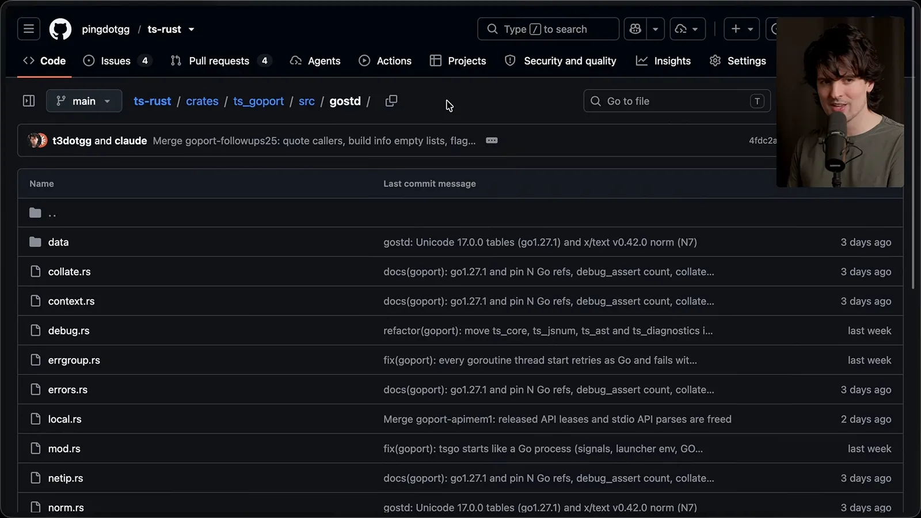Expand the Copilot dropdown arrow

click(x=655, y=29)
